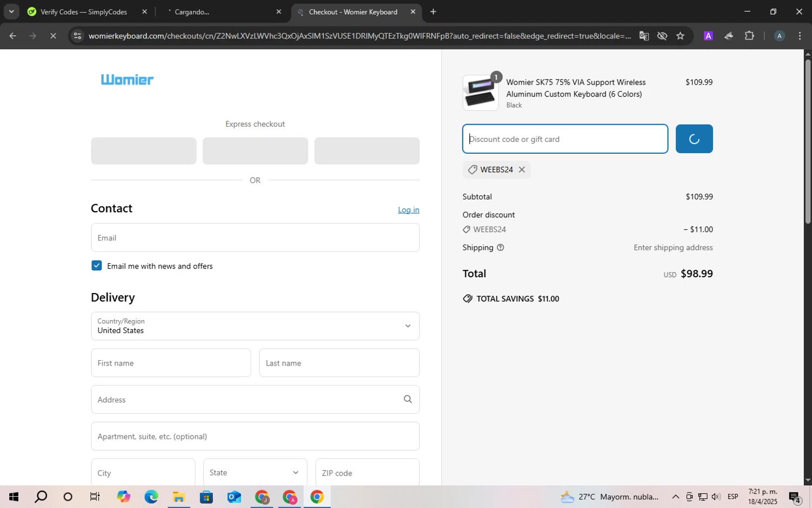
Task: Open File Explorer from the taskbar
Action: (x=179, y=497)
